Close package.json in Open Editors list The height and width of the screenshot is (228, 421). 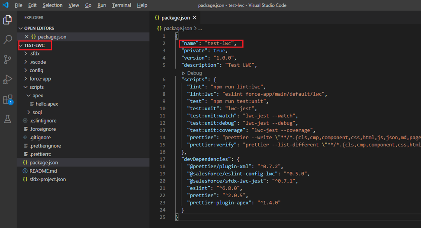pos(26,36)
